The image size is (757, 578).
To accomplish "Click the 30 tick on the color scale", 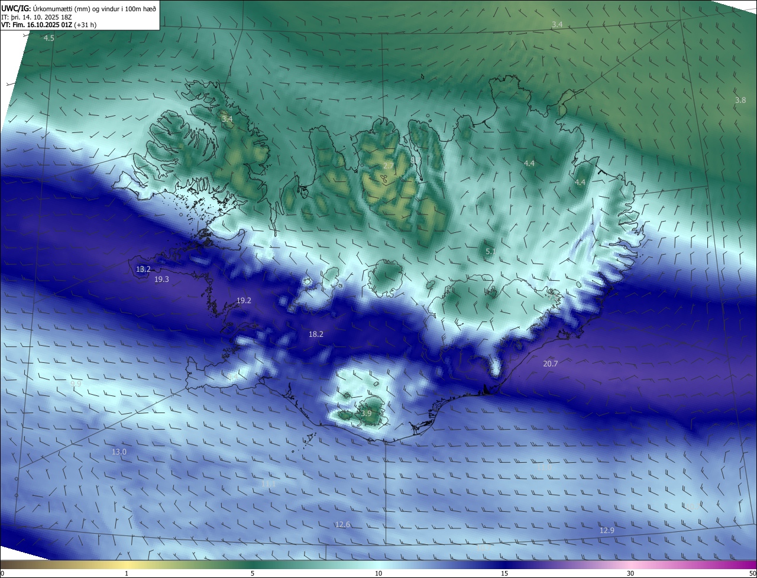I will click(x=630, y=573).
